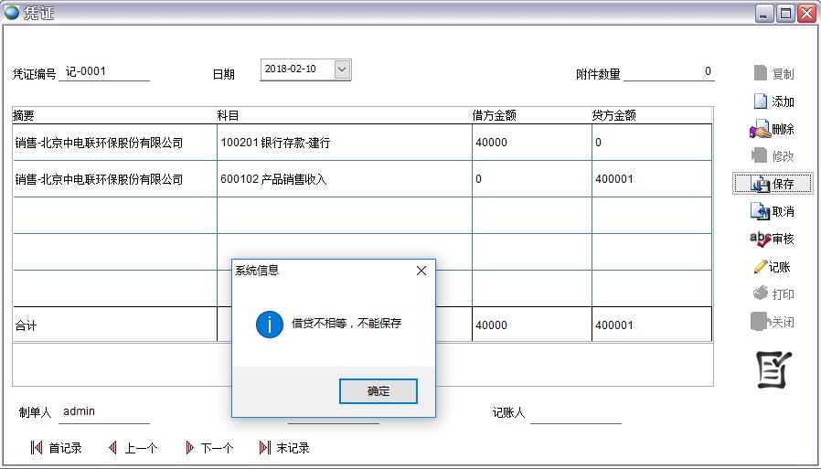The height and width of the screenshot is (469, 821).
Task: Click the voucher number field 记-0001
Action: [x=104, y=72]
